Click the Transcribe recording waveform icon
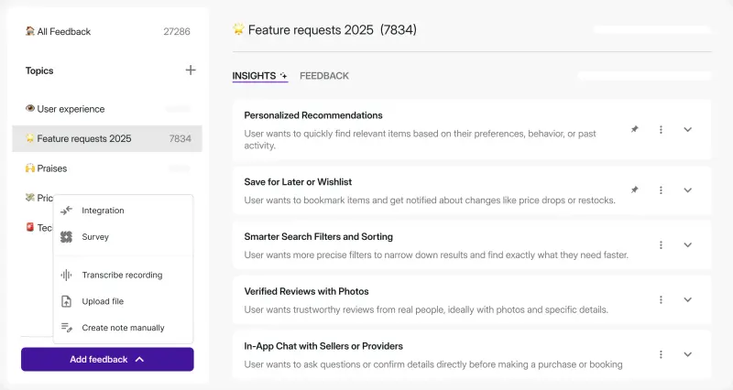 click(66, 275)
